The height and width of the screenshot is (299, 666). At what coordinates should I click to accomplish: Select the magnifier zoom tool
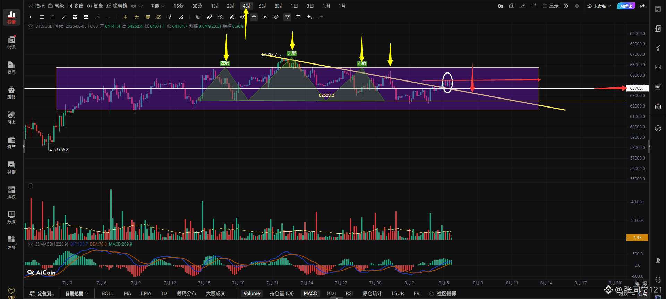coord(221,17)
